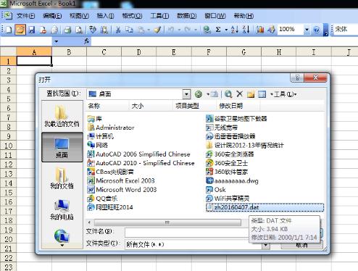Select My Documents in places bar
Viewport: 358px width, 271px height.
tap(62, 178)
